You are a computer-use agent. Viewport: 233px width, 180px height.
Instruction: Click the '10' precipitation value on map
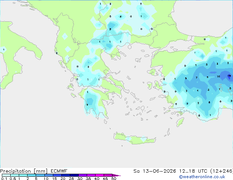pyautogui.click(x=218, y=77)
